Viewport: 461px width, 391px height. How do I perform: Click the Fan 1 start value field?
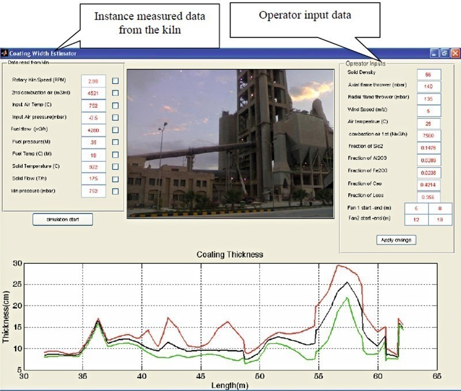click(x=416, y=208)
